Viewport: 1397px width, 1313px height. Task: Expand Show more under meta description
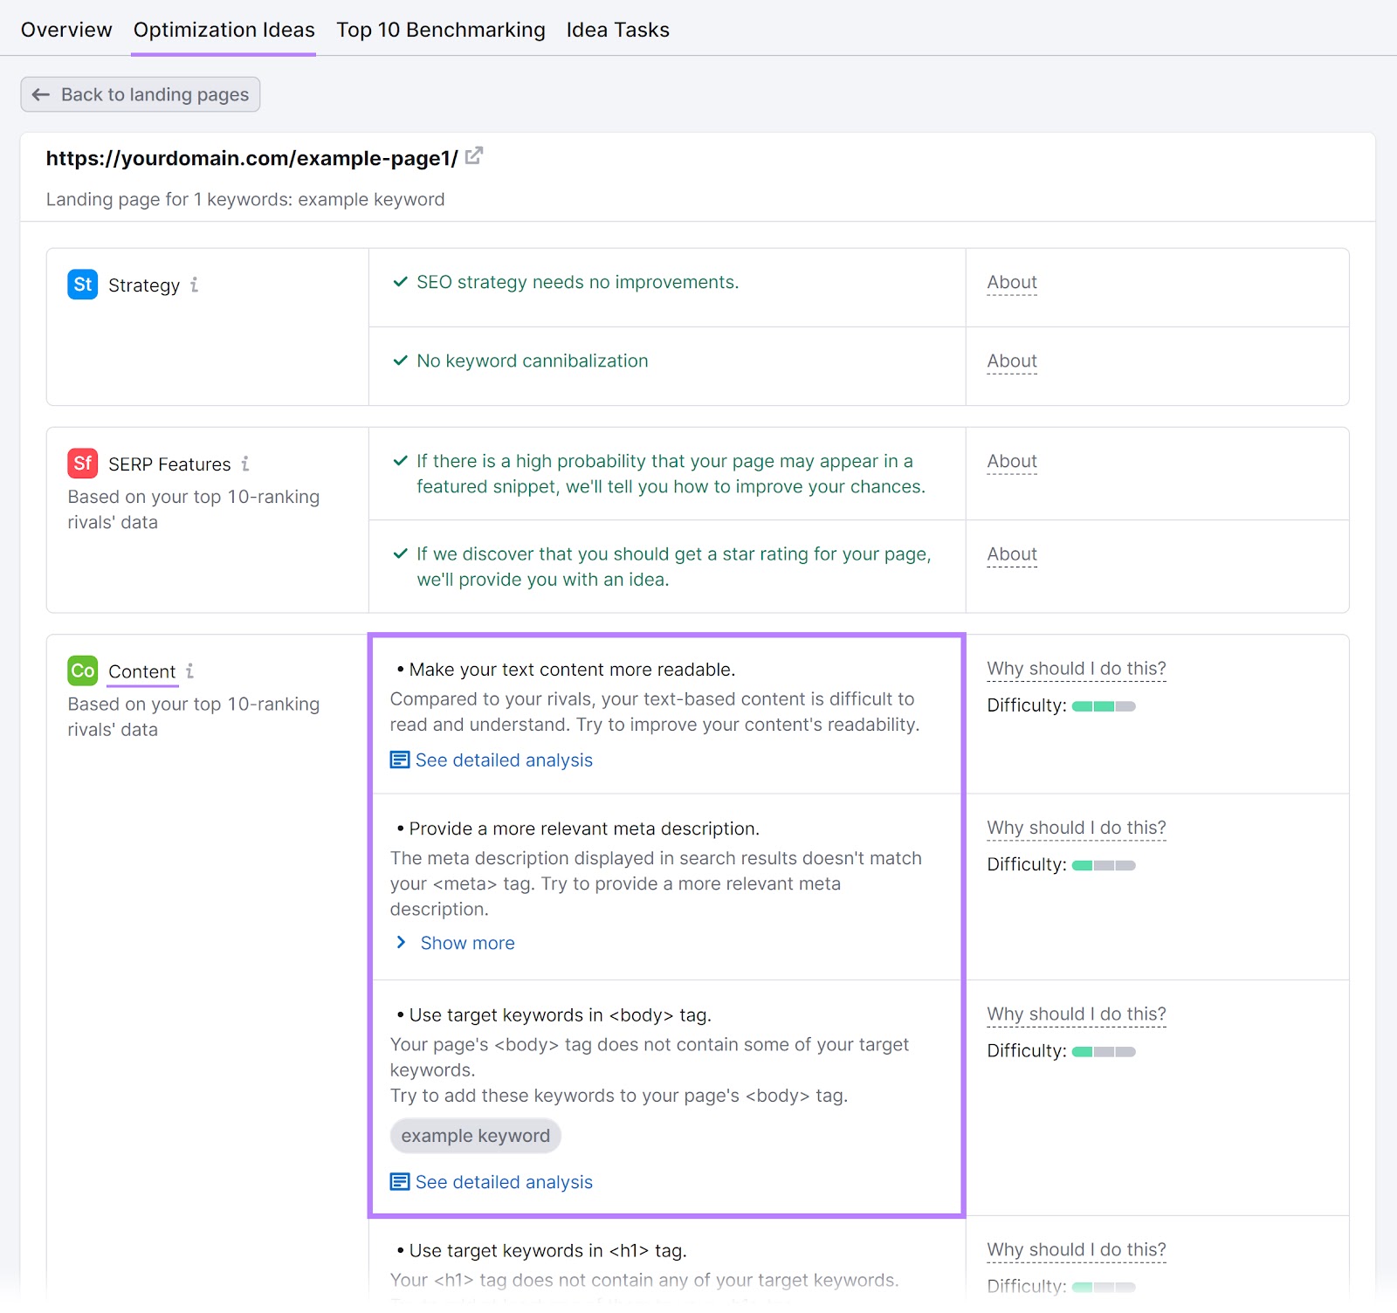pyautogui.click(x=467, y=943)
